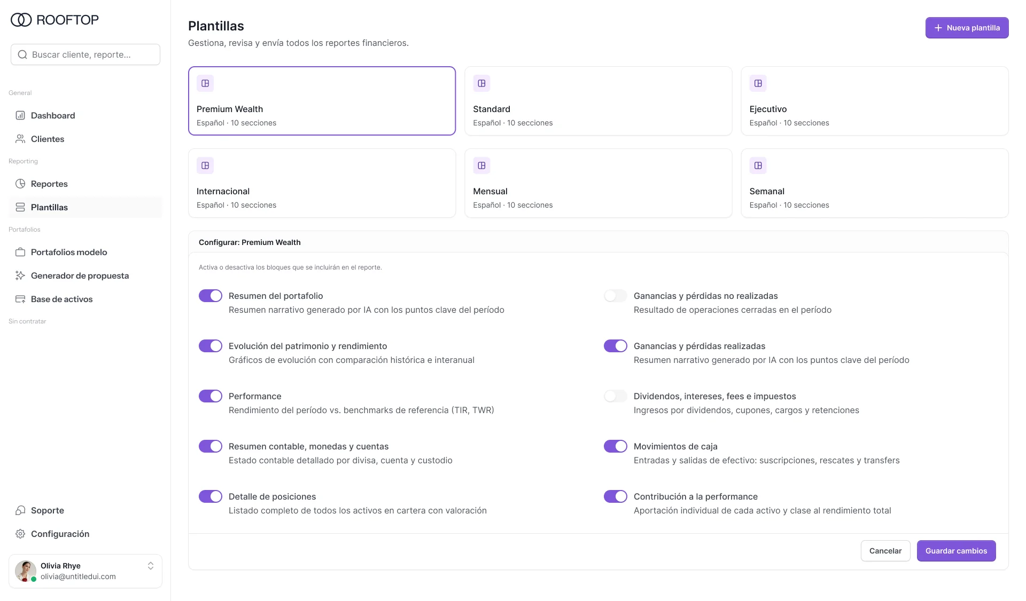Click the layout icon on Ejecutivo card
The width and height of the screenshot is (1026, 601).
[758, 83]
